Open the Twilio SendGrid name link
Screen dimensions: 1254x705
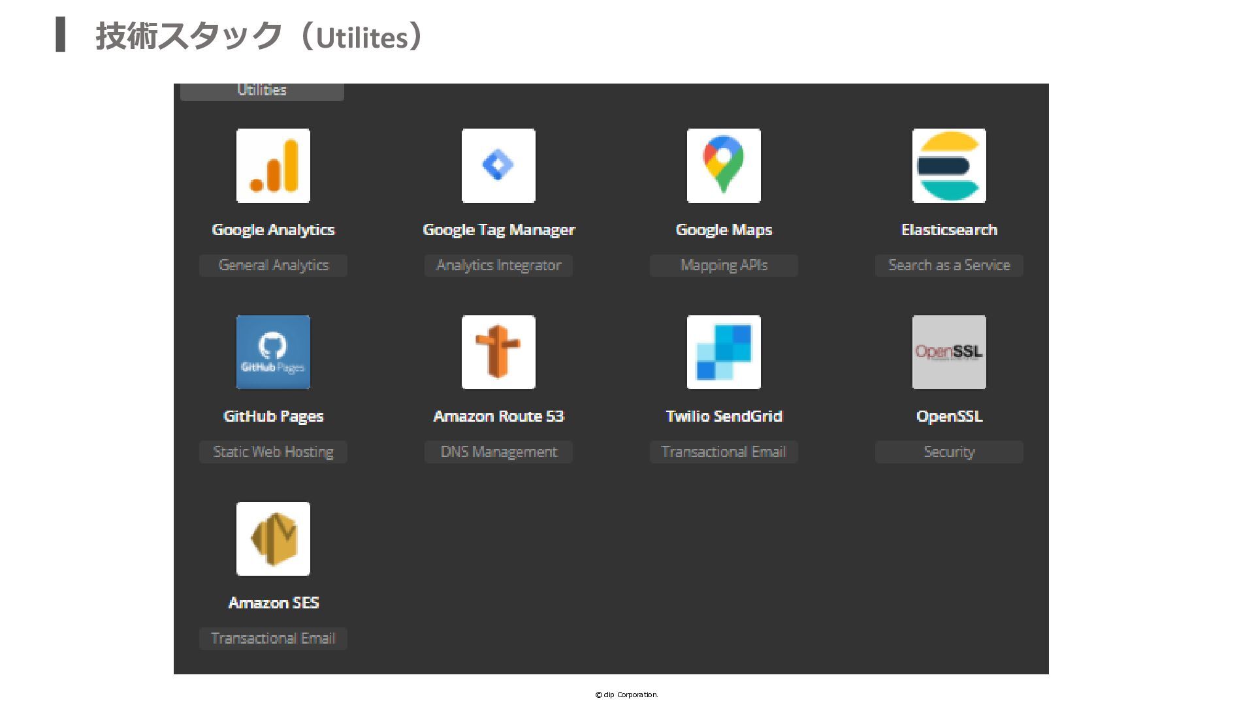(724, 416)
